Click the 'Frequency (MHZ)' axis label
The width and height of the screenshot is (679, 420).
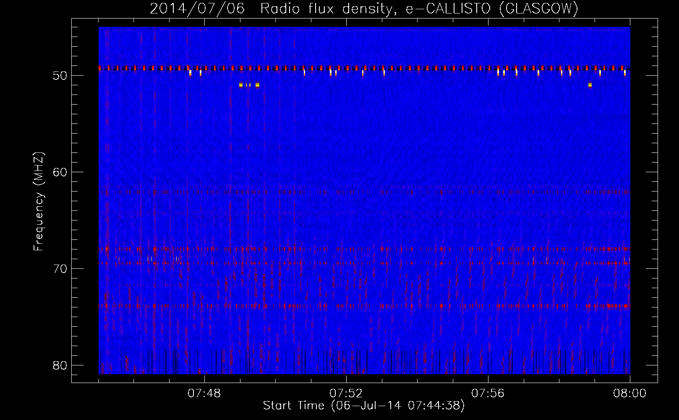38,202
